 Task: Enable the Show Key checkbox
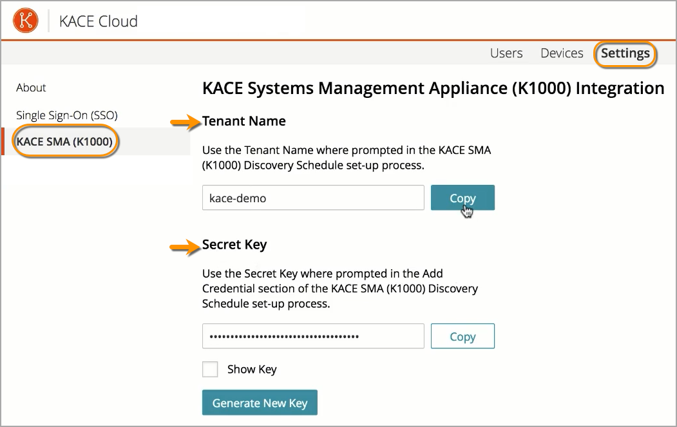point(210,369)
